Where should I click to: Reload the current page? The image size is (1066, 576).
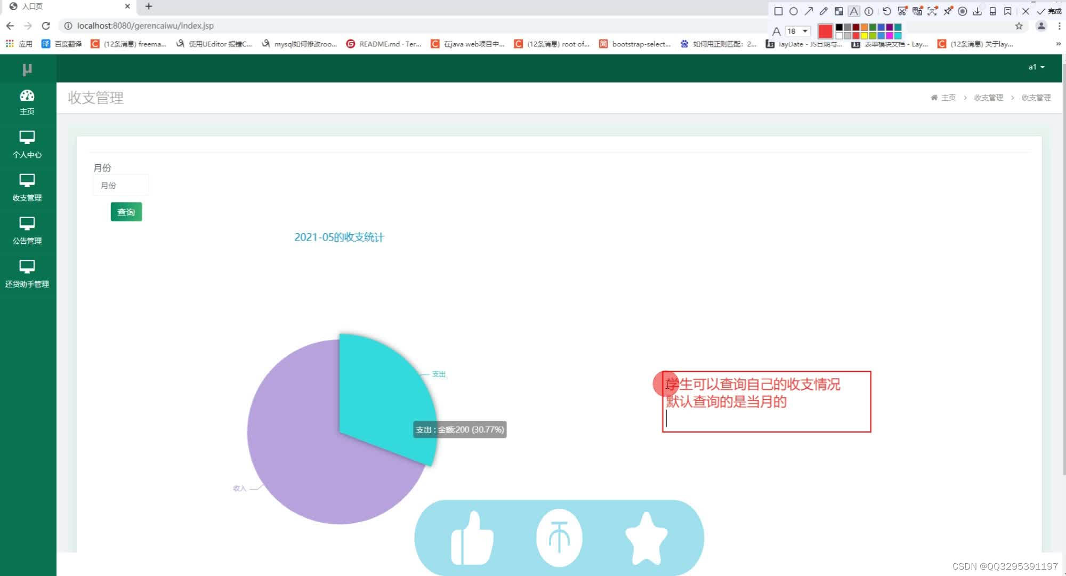pyautogui.click(x=46, y=26)
